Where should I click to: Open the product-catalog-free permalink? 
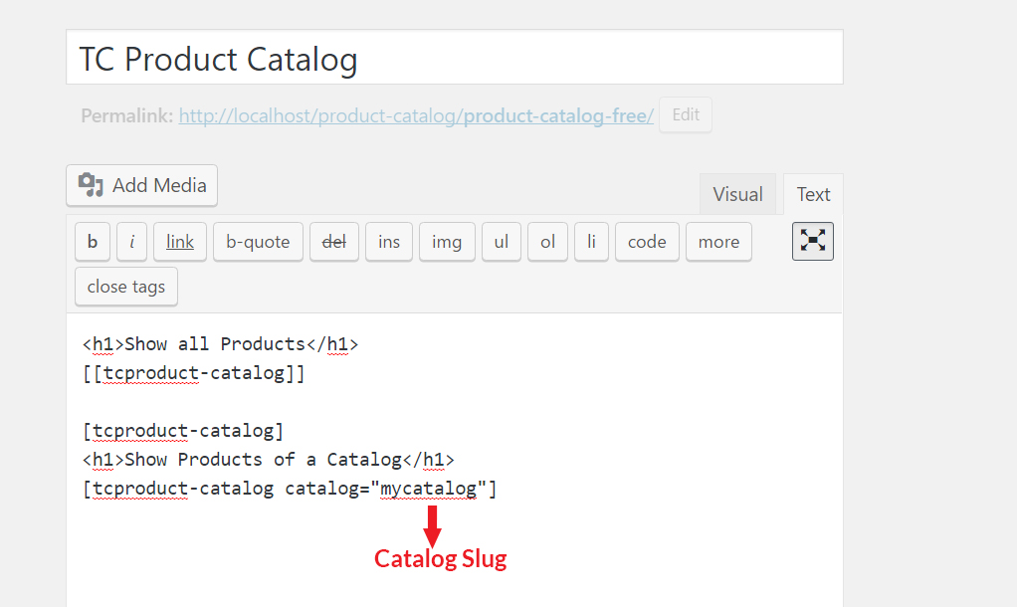(416, 116)
